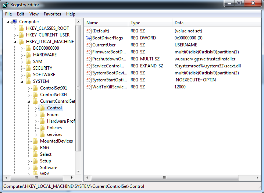The image size is (264, 193).
Task: Expand the HKEY_CLASSES_ROOT key
Action: (15, 28)
